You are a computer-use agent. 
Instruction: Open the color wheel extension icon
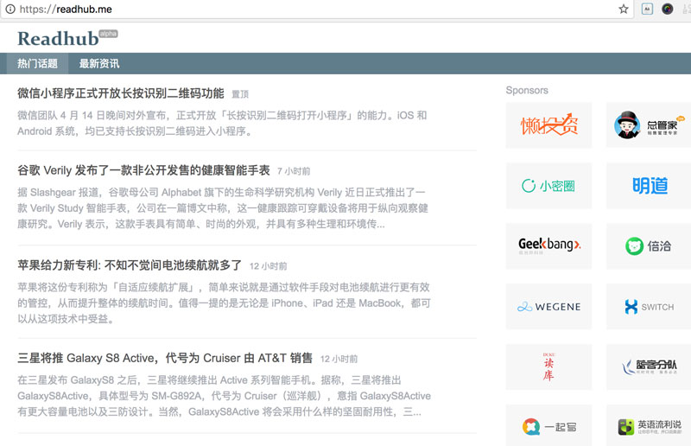click(667, 9)
